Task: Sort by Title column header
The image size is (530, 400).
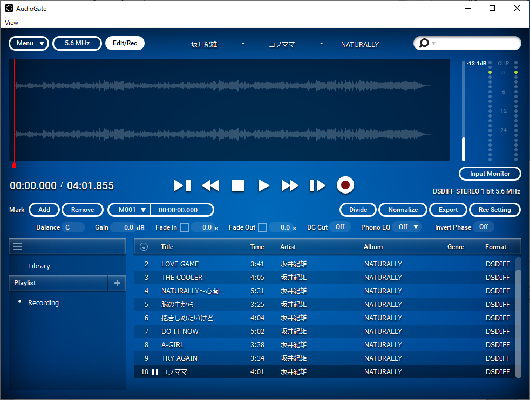Action: tap(167, 247)
